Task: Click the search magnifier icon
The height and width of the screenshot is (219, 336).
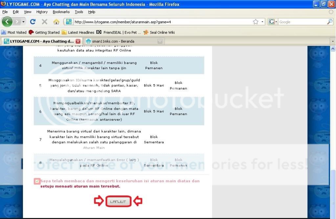Action: pyautogui.click(x=330, y=22)
